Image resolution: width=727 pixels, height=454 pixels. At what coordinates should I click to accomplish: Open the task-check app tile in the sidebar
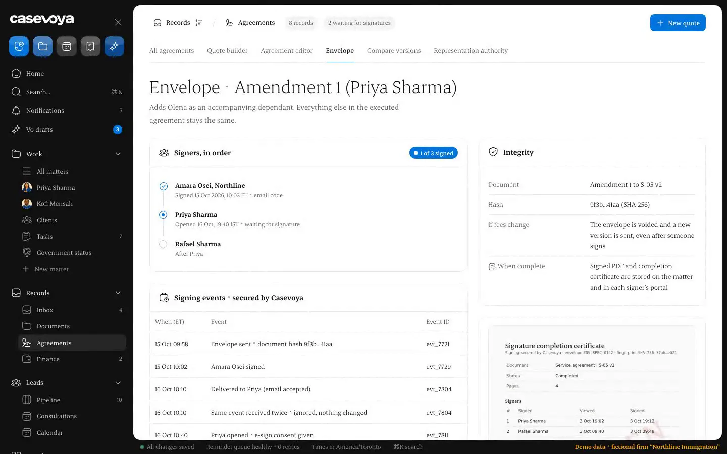19,46
